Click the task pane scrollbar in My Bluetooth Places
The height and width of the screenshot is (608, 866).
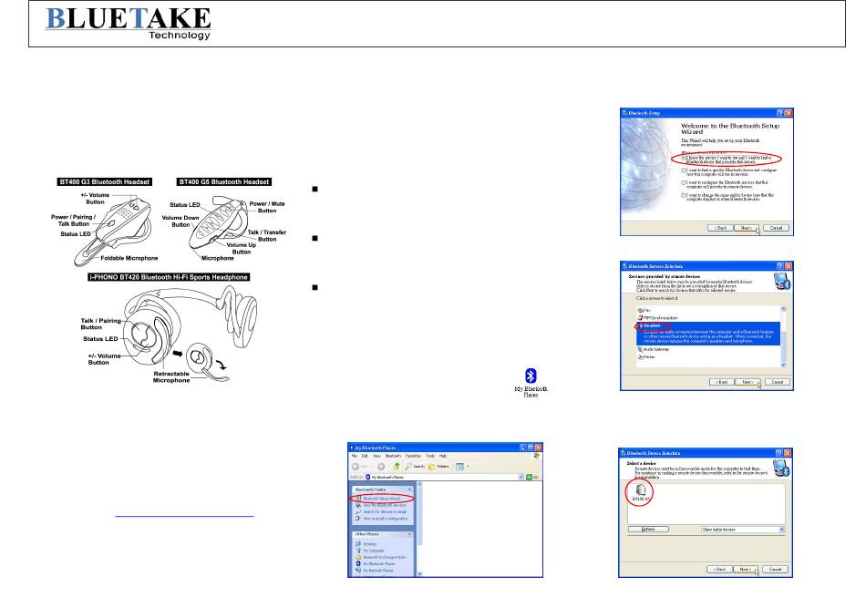419,531
